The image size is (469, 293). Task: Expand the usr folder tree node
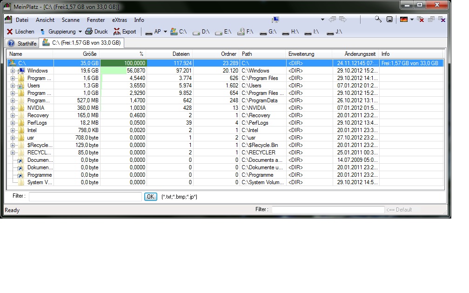[x=13, y=138]
